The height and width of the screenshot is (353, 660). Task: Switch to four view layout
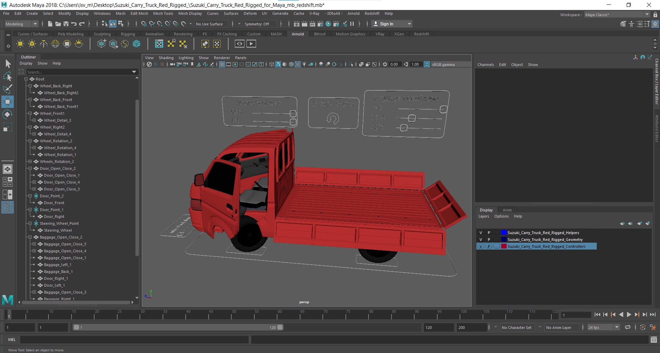(x=7, y=182)
